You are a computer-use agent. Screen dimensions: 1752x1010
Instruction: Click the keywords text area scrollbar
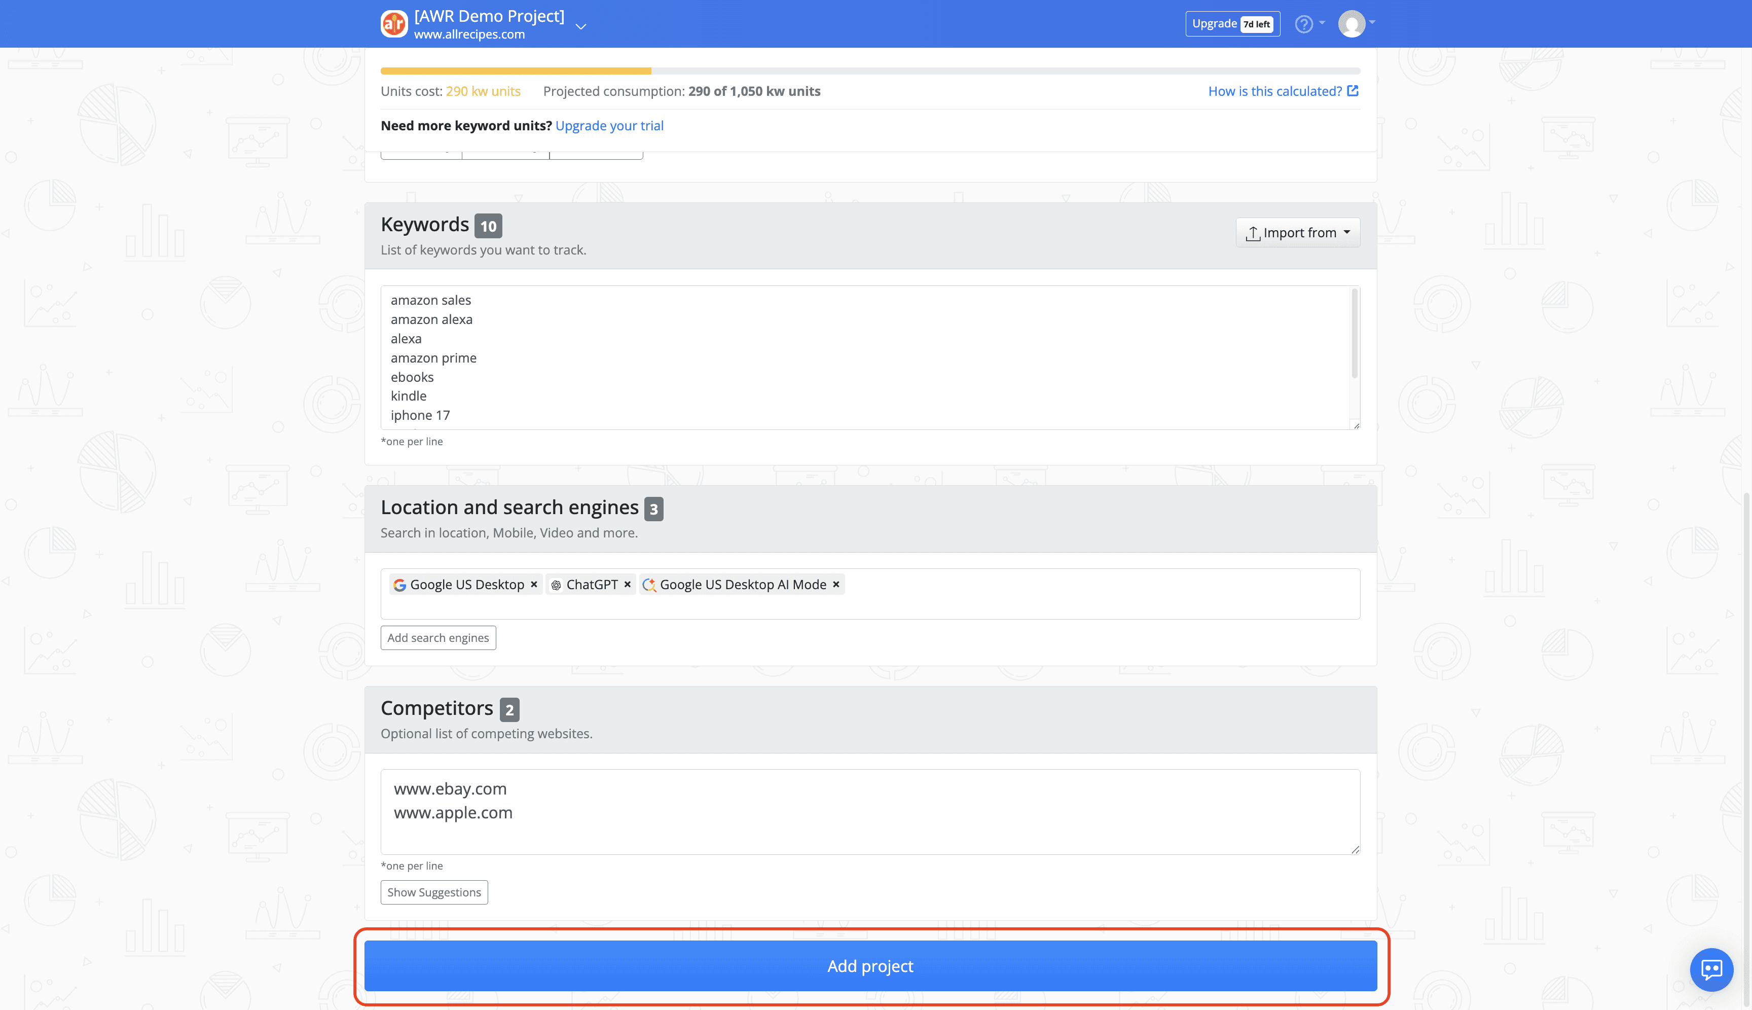[1355, 334]
